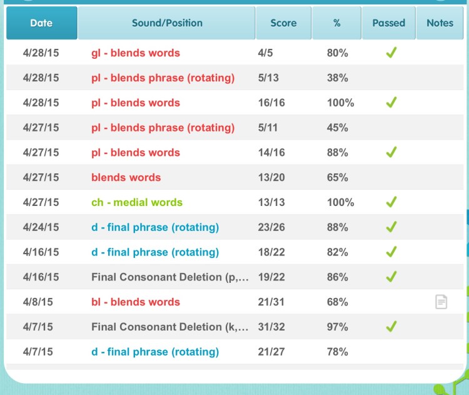Click the 13/20 score cell
The width and height of the screenshot is (469, 395).
[x=271, y=178]
